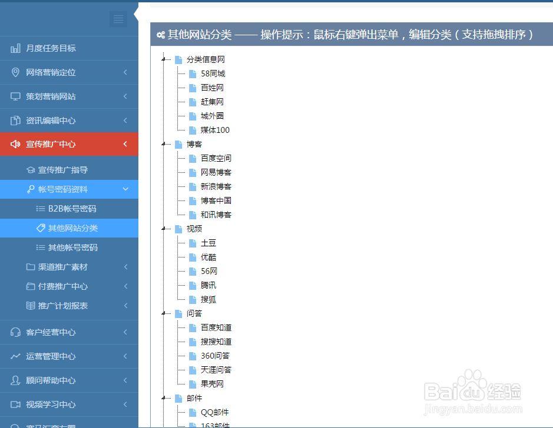
Task: Collapse the 分类信息网 tree node arrow
Action: 163,59
